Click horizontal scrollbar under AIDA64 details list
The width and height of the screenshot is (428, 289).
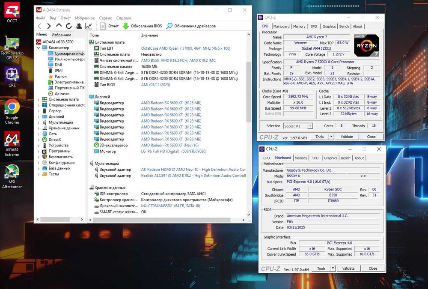pos(162,220)
